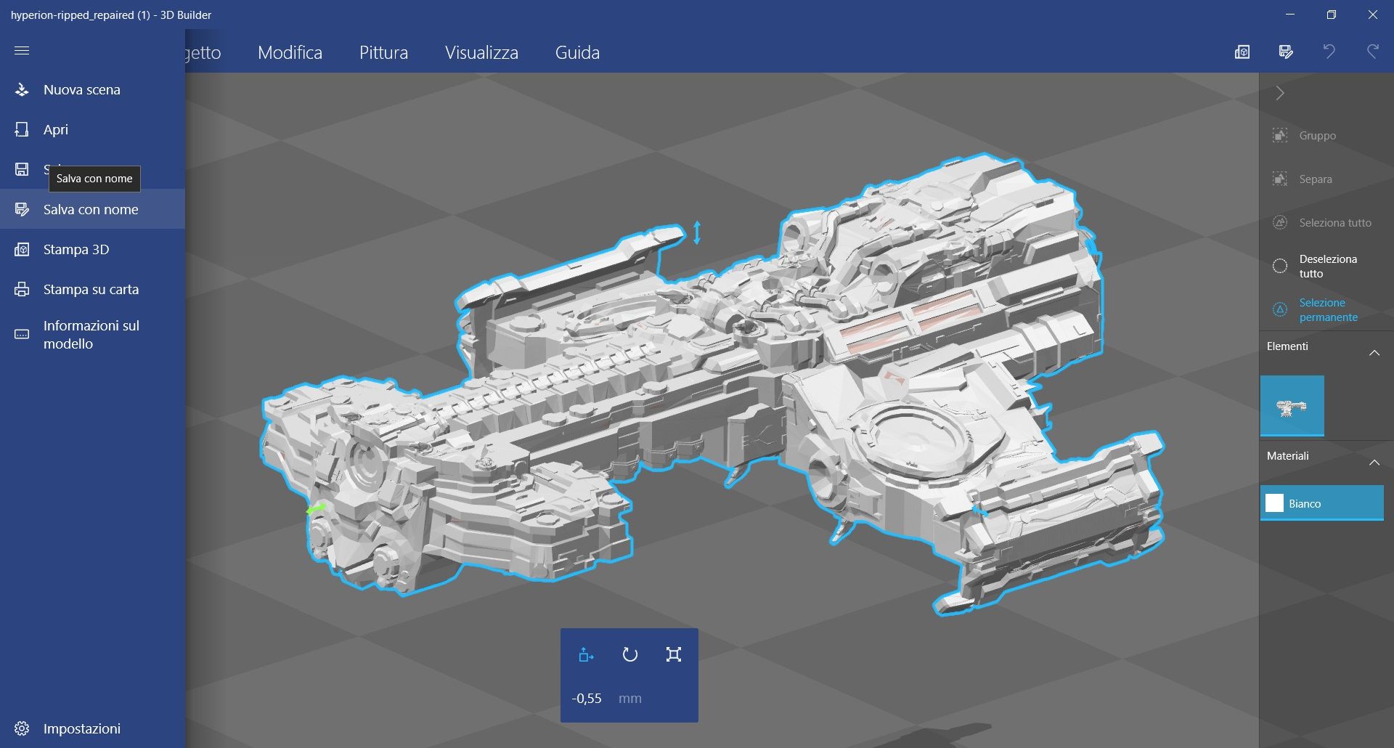Viewport: 1394px width, 748px height.
Task: Select the spaceship element thumbnail
Action: [1292, 406]
